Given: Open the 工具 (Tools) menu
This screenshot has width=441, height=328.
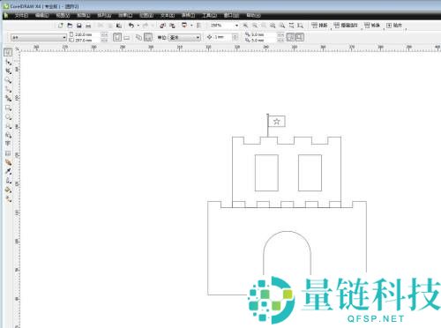Looking at the screenshot, I should click(209, 15).
